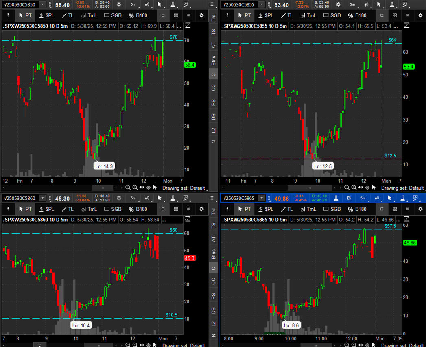
Task: Open chart settings gear for C5850 chart
Action: coord(119,4)
